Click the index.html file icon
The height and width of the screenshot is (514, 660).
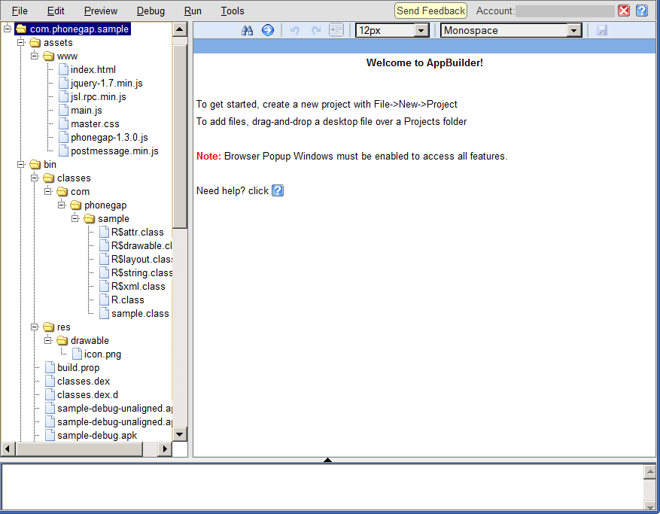click(x=63, y=69)
